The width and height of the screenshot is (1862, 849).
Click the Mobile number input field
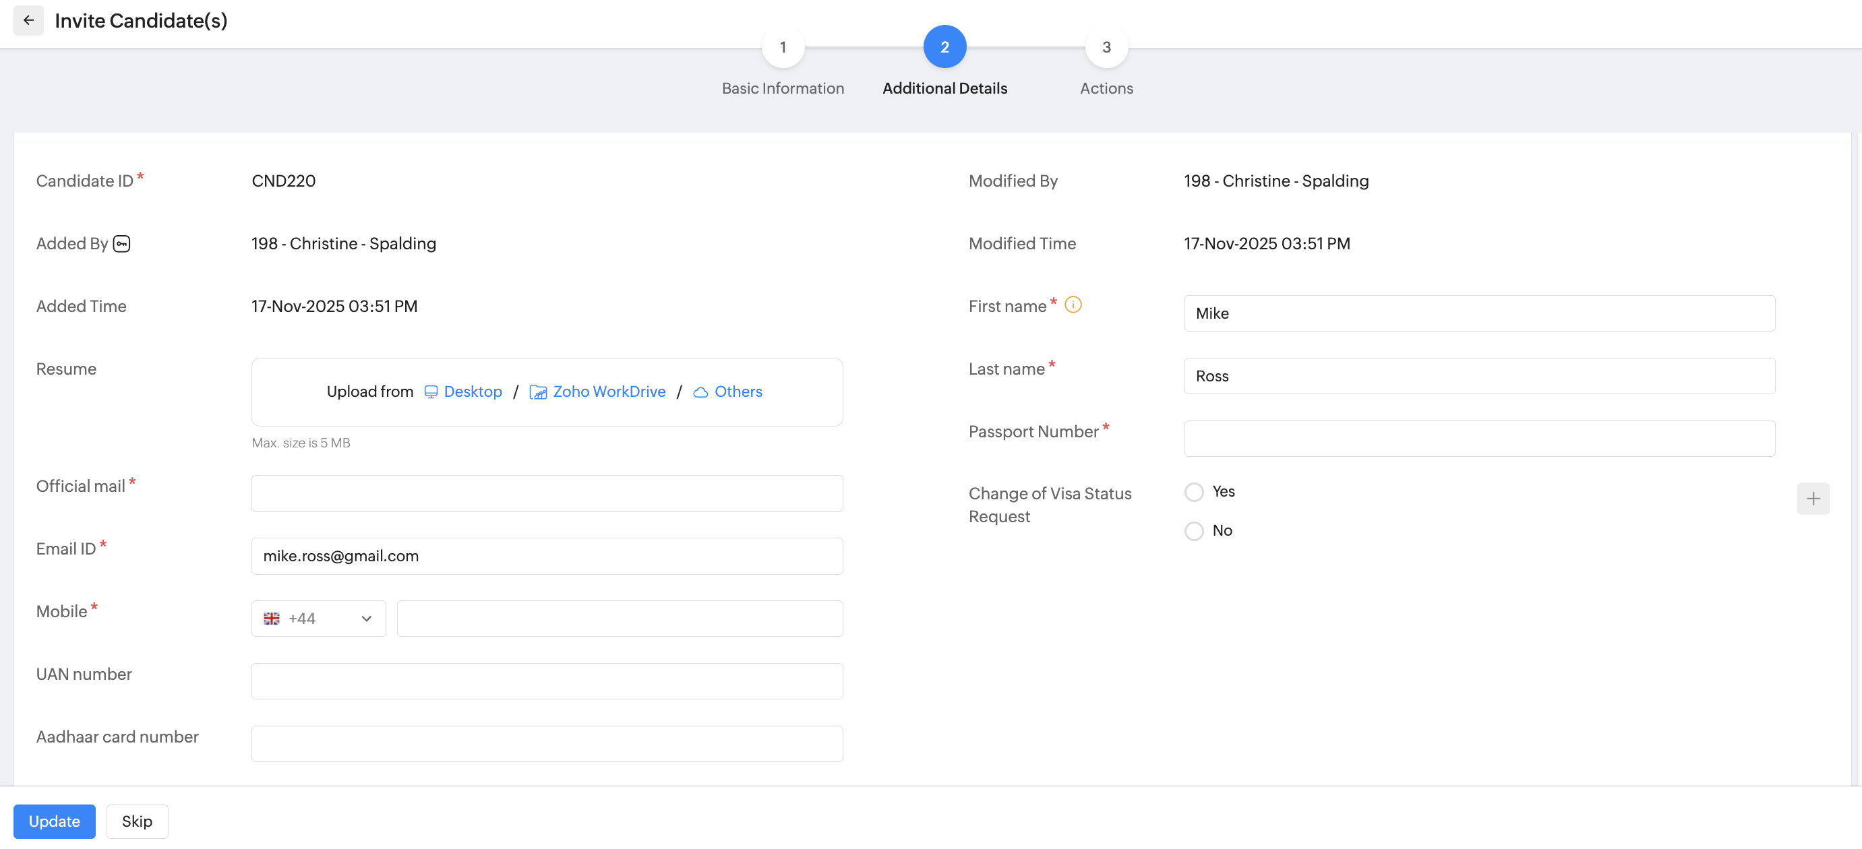pos(620,619)
